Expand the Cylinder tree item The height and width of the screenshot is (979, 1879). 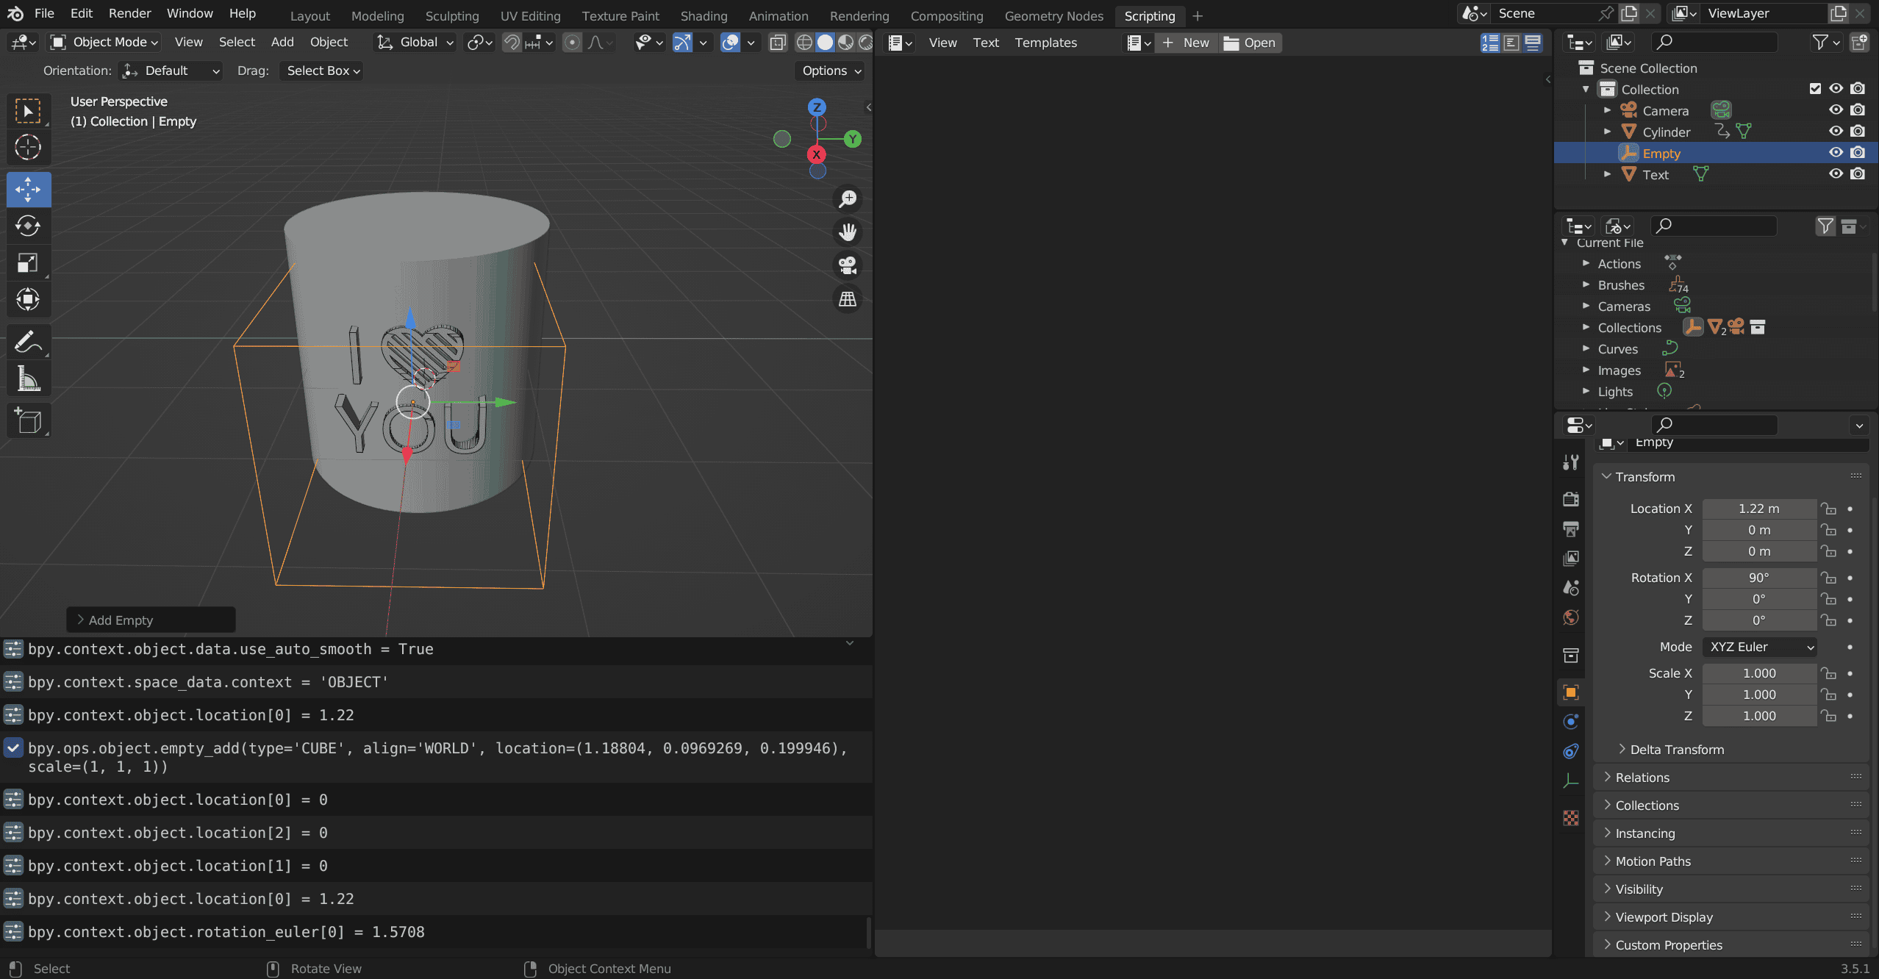coord(1608,132)
